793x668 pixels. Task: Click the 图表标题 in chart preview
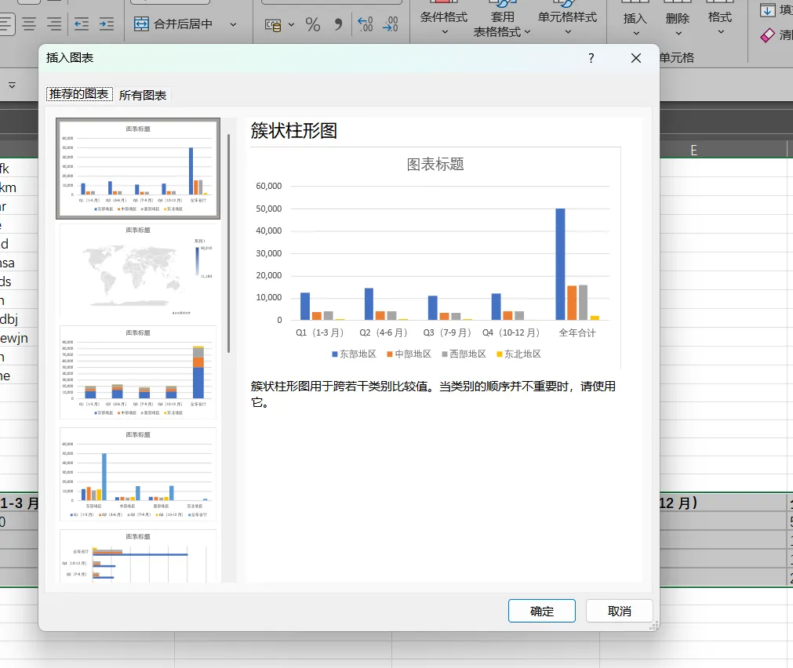click(435, 165)
